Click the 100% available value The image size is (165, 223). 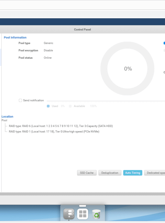pos(93,106)
